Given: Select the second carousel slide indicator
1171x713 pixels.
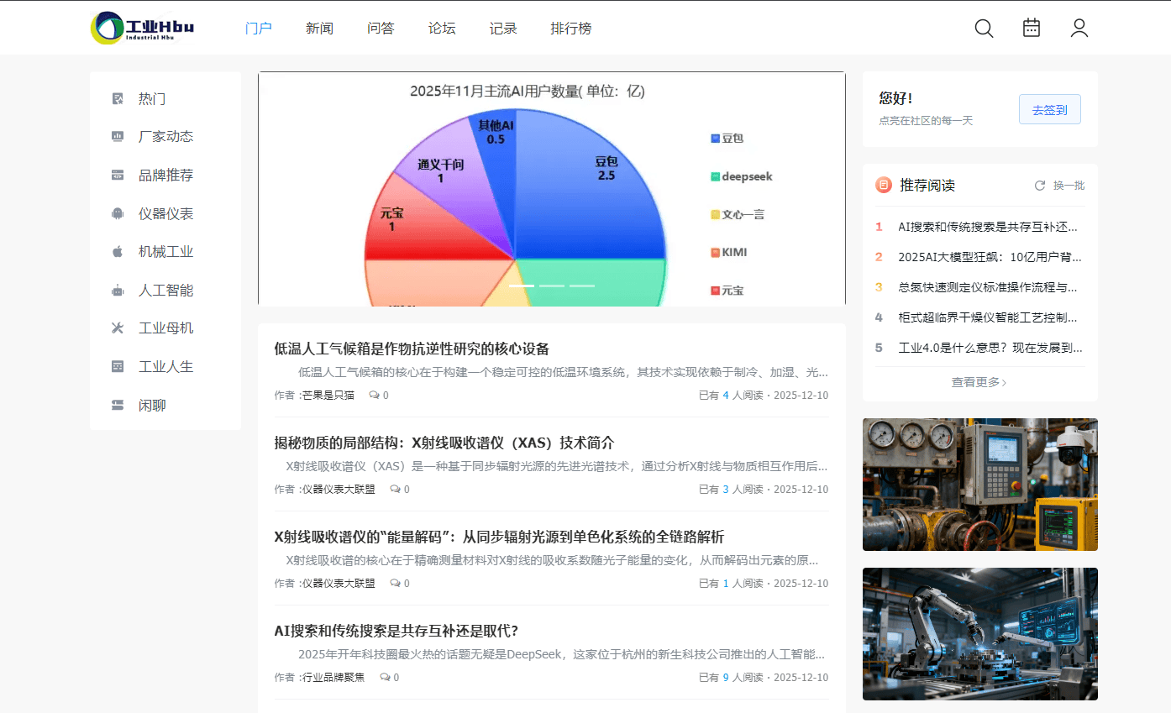Looking at the screenshot, I should click(552, 286).
